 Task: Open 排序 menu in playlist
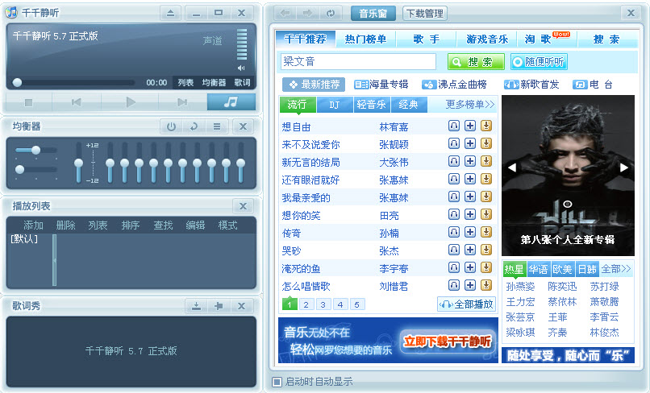pyautogui.click(x=130, y=225)
